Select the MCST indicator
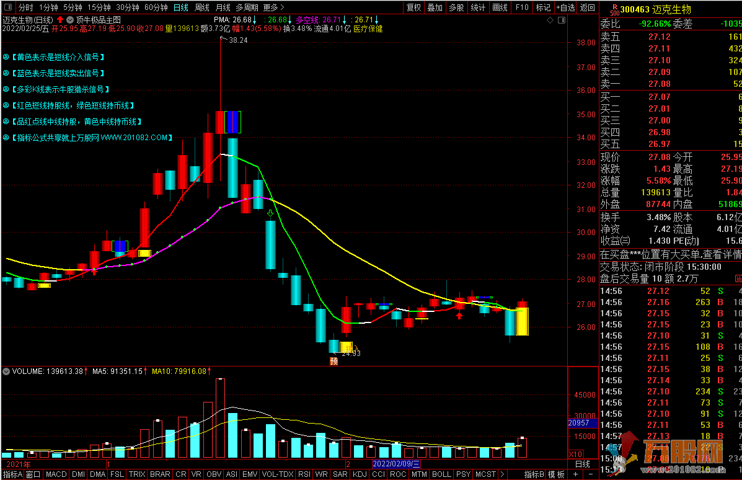This screenshot has width=742, height=480. tap(485, 474)
